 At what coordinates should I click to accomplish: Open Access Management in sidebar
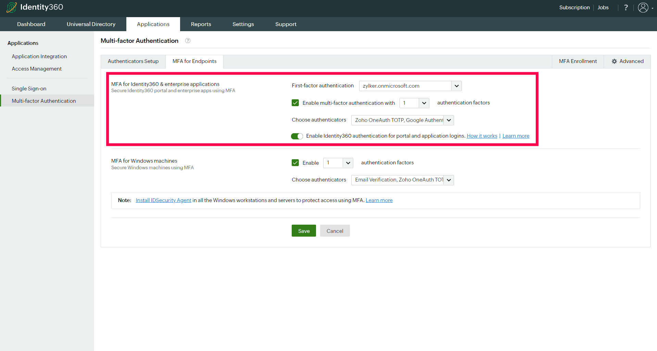37,69
